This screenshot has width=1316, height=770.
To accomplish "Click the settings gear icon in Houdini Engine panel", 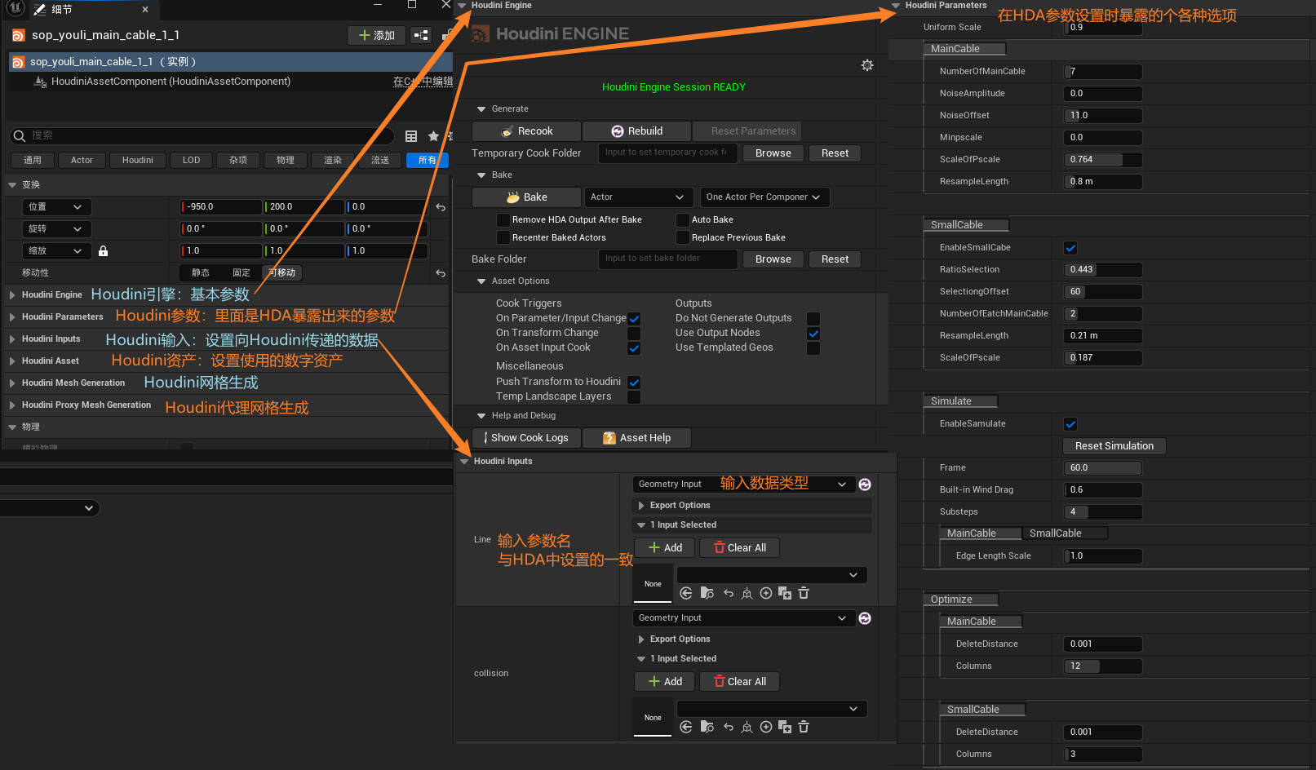I will 866,65.
